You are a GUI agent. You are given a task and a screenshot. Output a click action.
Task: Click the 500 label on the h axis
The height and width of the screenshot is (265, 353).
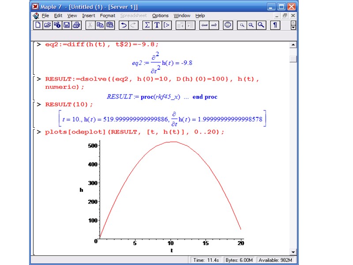click(x=93, y=146)
